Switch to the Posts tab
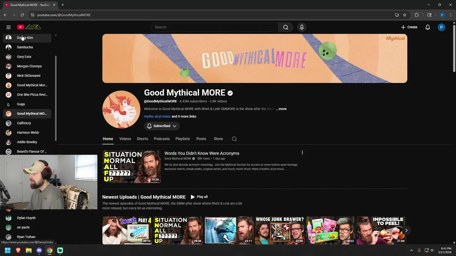The height and width of the screenshot is (256, 456). [201, 139]
